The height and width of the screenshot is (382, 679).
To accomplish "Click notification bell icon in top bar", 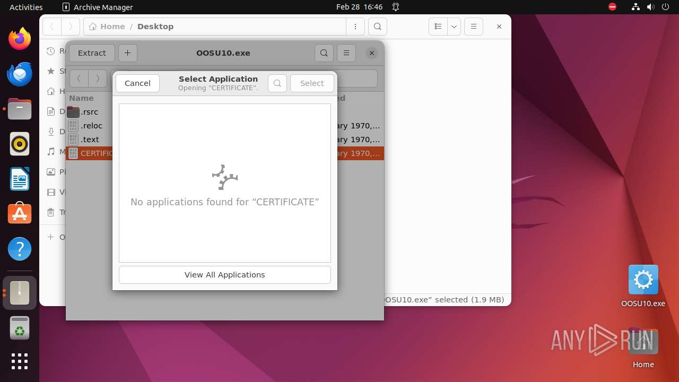I will pyautogui.click(x=396, y=7).
